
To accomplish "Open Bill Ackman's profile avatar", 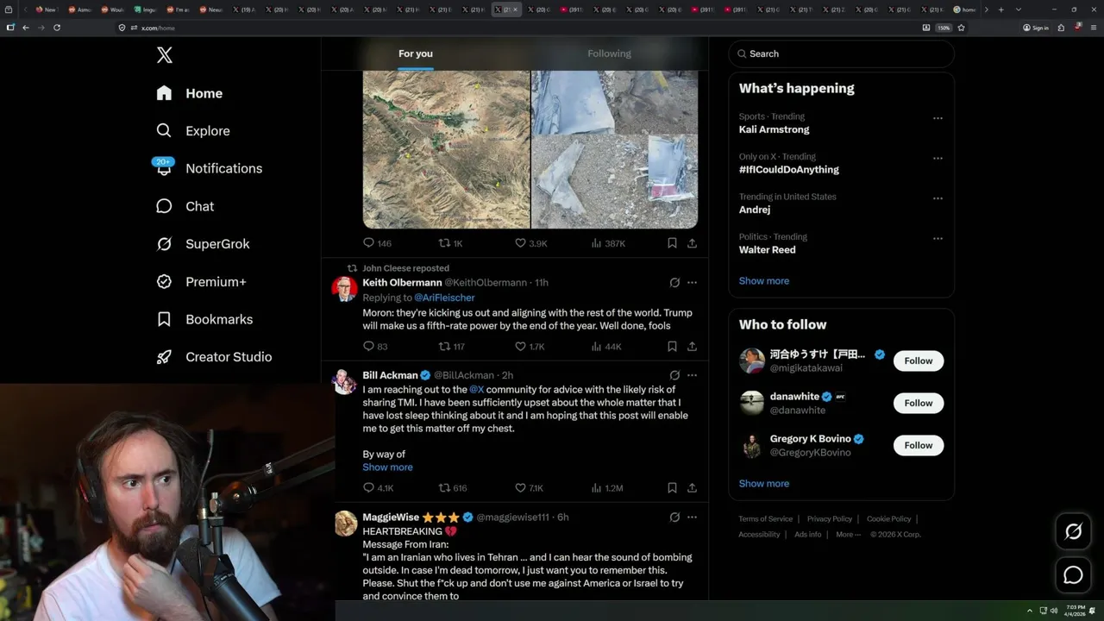I will (345, 381).
